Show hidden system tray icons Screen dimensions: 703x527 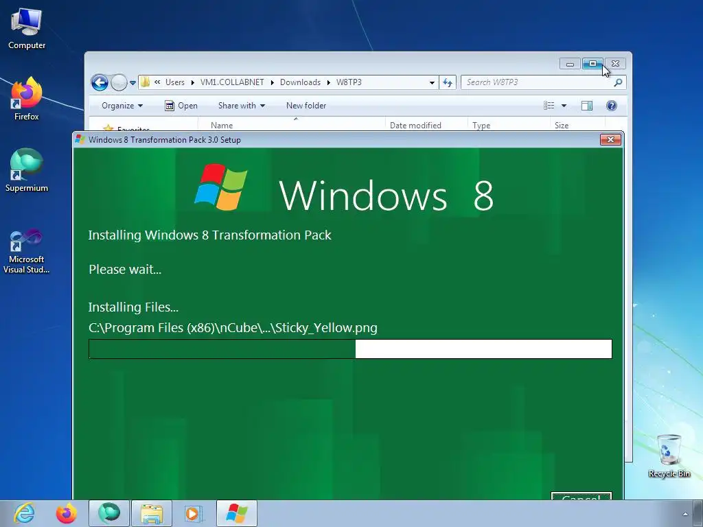[684, 513]
